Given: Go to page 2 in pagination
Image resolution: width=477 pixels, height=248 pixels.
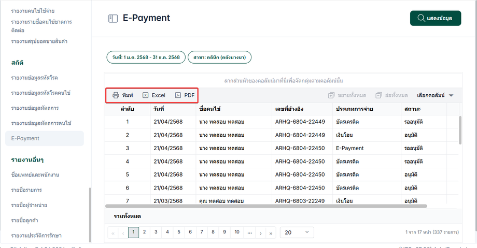Looking at the screenshot, I should point(145,232).
